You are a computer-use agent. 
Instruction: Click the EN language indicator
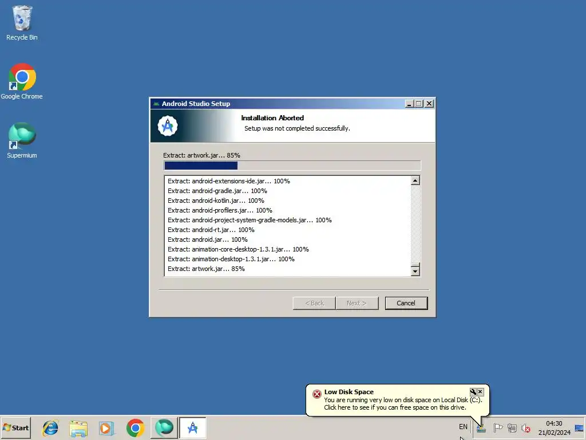pos(463,426)
